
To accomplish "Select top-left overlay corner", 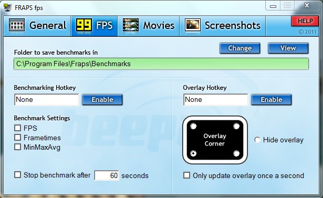I will (193, 126).
